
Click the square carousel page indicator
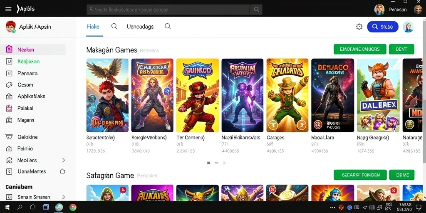209,163
